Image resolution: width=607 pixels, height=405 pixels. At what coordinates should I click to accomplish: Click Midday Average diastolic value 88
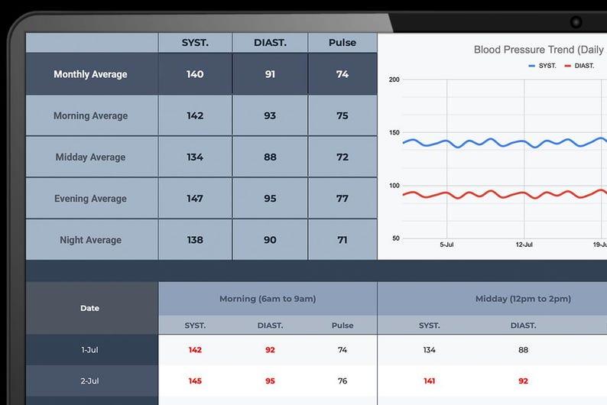click(x=270, y=157)
